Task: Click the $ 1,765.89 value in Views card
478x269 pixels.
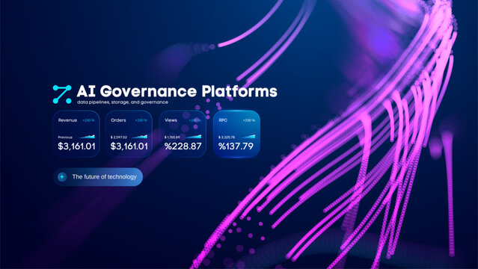Action: click(172, 137)
